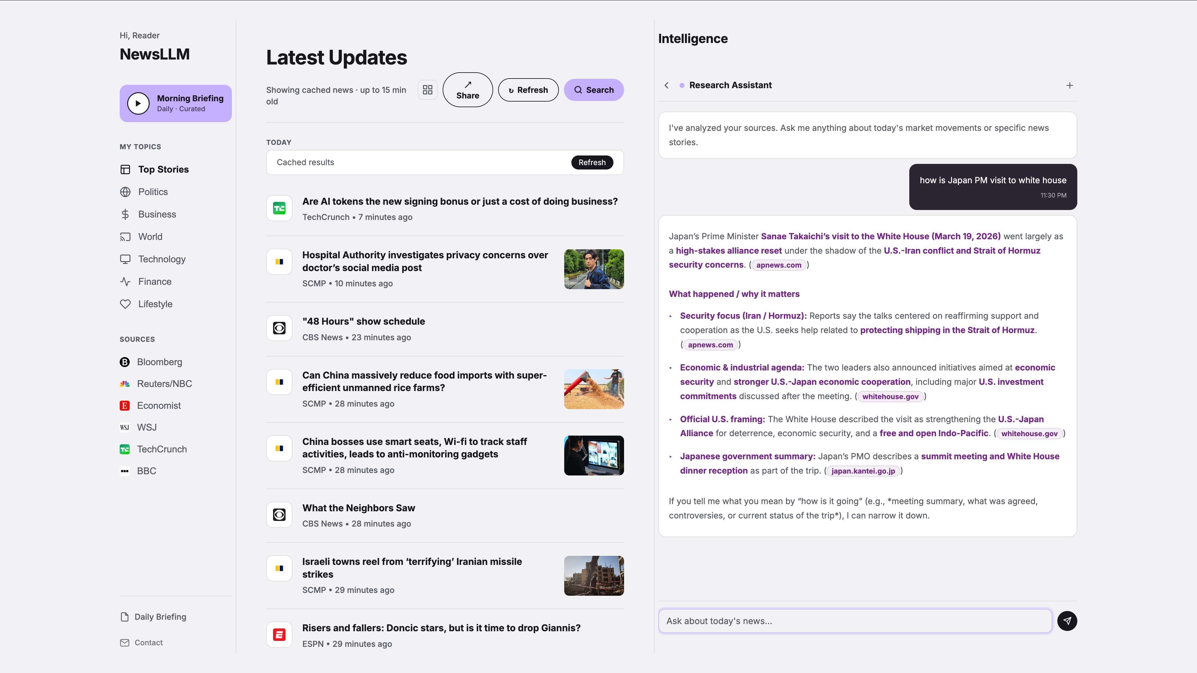Image resolution: width=1197 pixels, height=673 pixels.
Task: Click the ESPN icon by Risers and fallers
Action: coord(279,634)
